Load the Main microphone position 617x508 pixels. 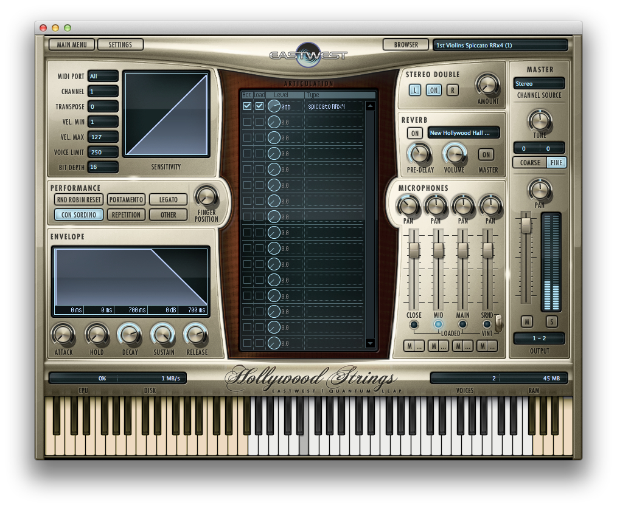coord(462,324)
